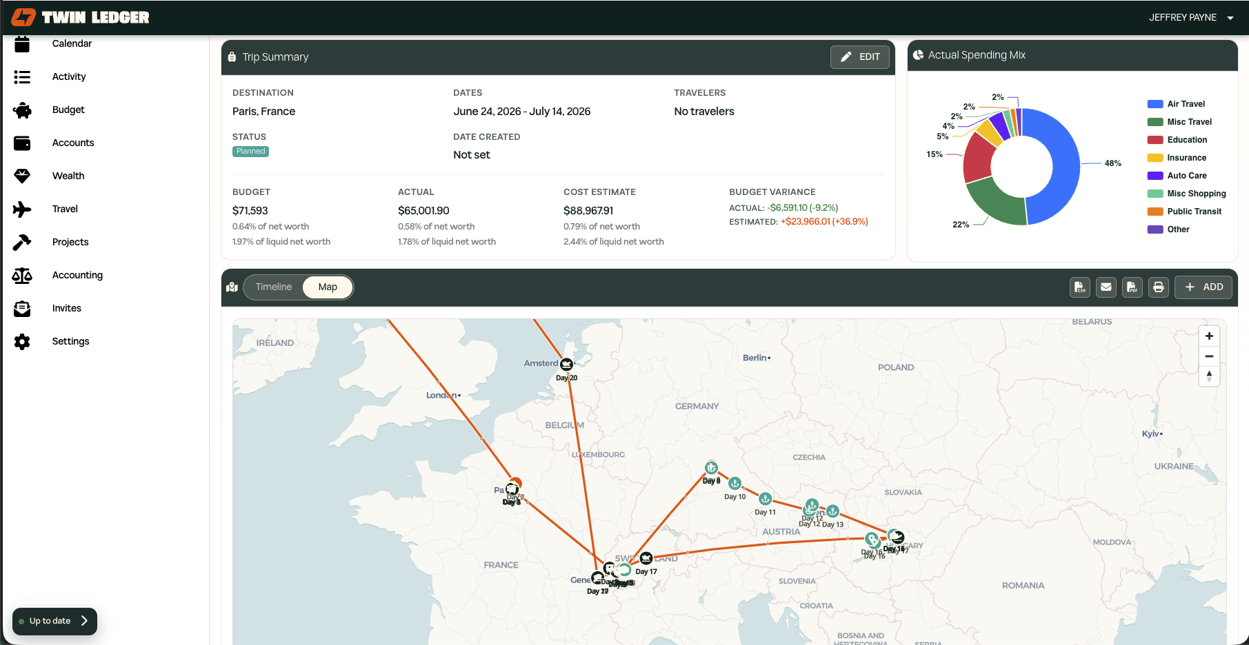Switch to the Timeline view
Image resolution: width=1249 pixels, height=645 pixels.
[x=274, y=287]
